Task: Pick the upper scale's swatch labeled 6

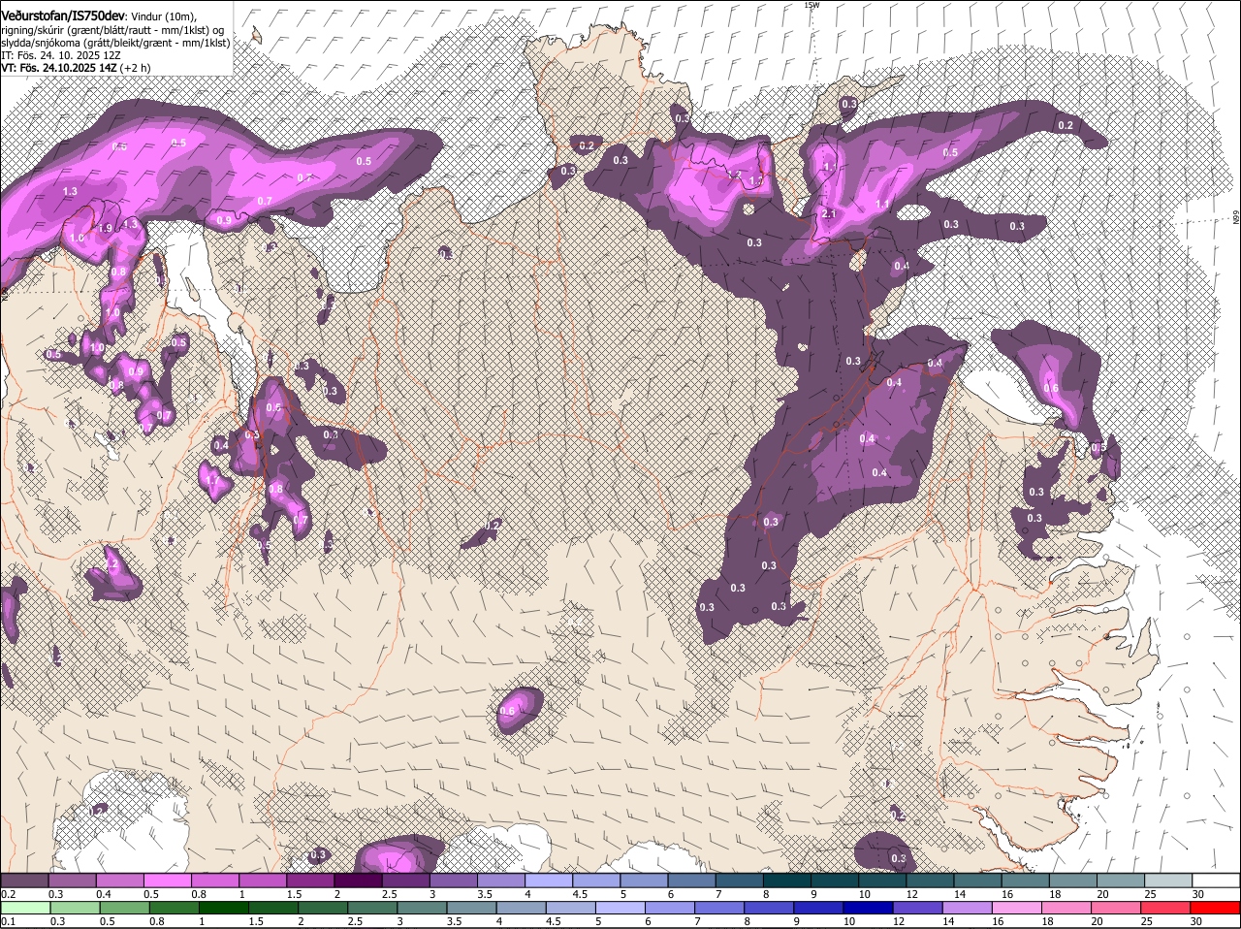Action: (x=690, y=880)
